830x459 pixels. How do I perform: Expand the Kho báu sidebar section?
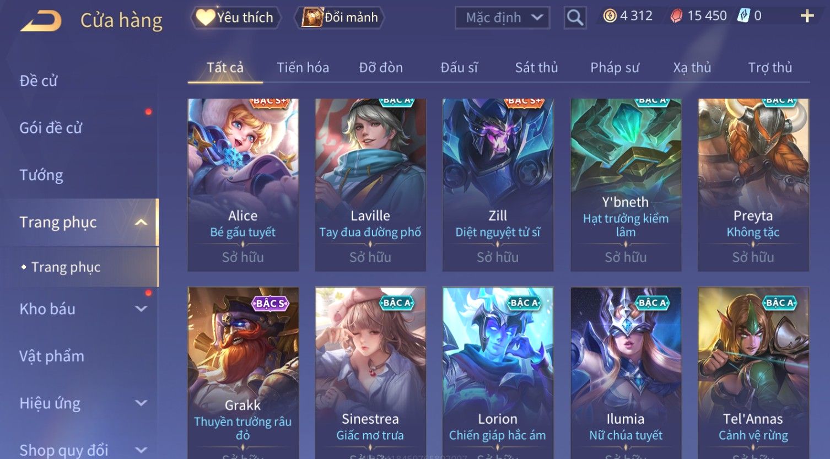click(141, 309)
